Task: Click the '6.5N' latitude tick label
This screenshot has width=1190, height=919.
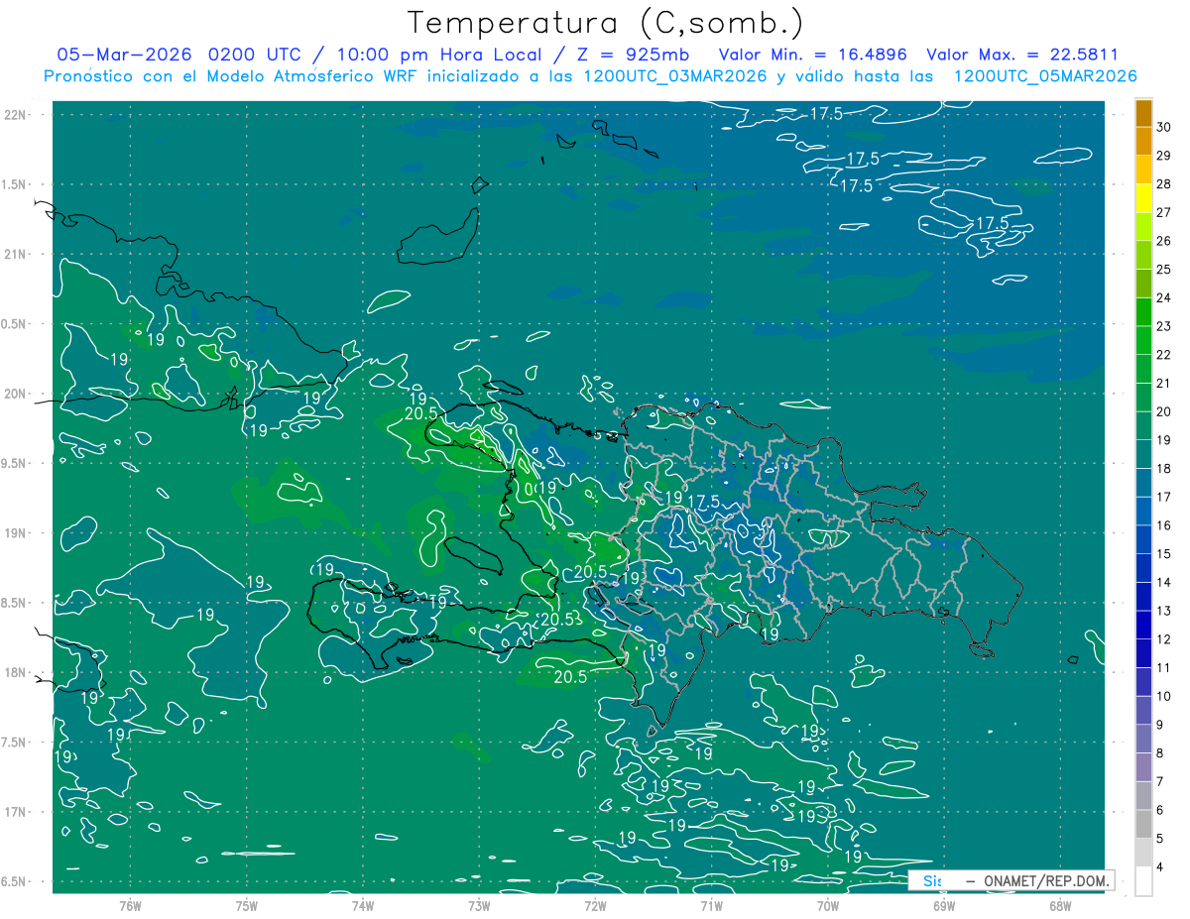Action: 14,881
